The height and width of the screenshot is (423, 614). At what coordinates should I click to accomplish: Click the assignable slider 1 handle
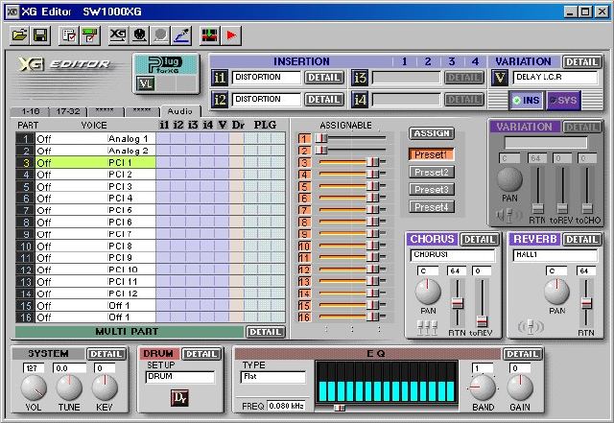pyautogui.click(x=321, y=138)
